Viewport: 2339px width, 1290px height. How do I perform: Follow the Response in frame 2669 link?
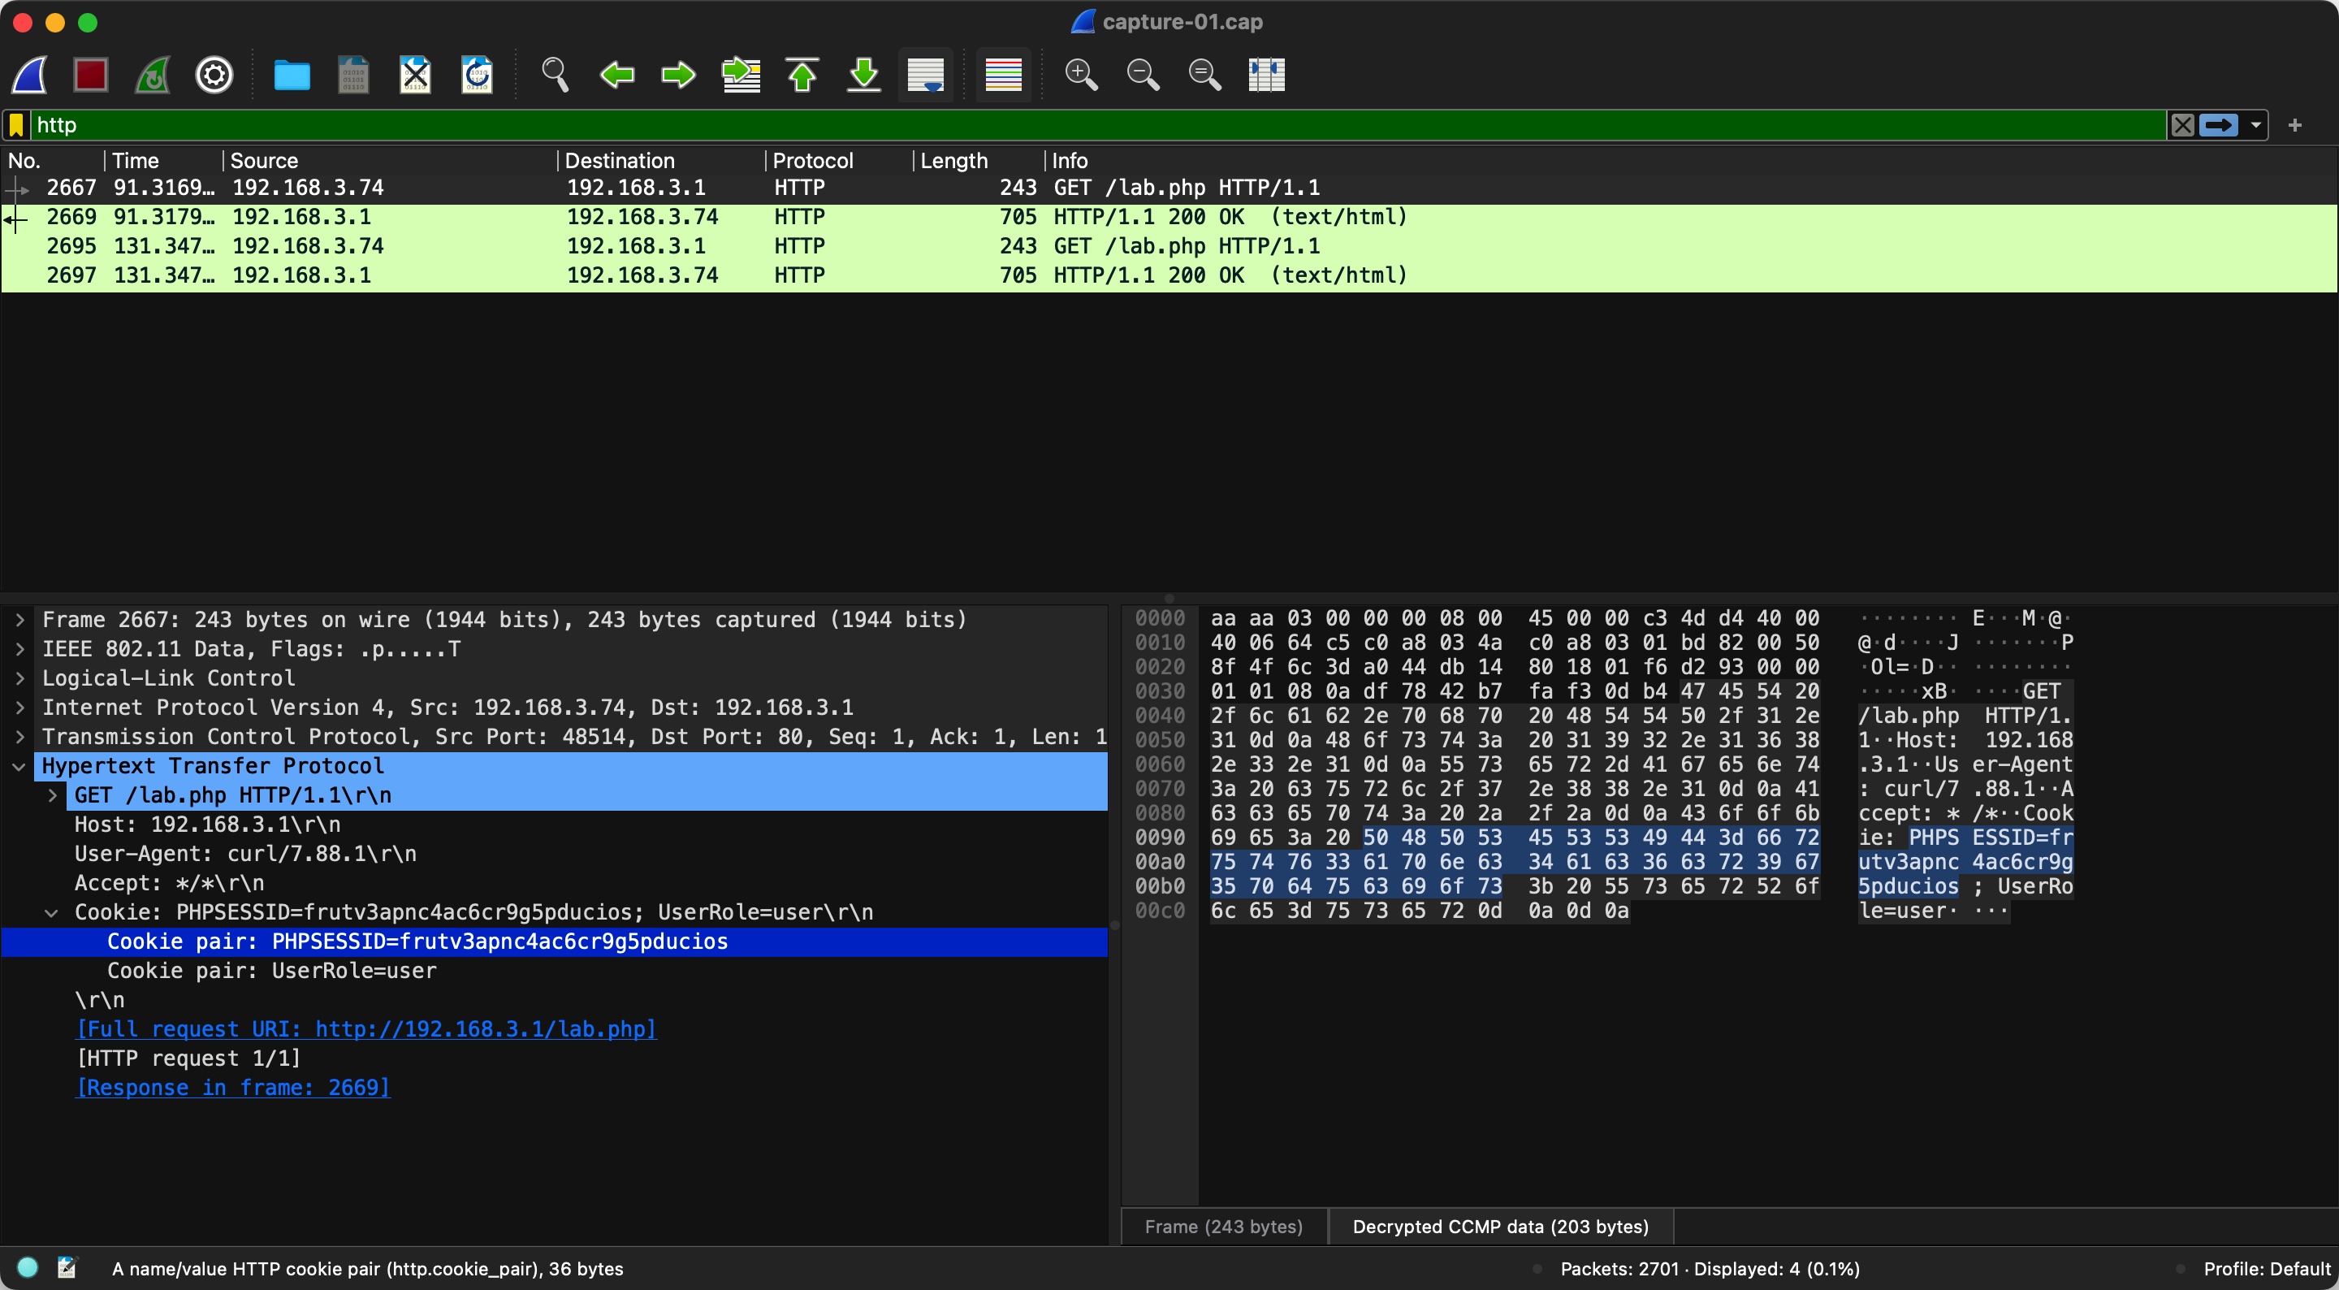pyautogui.click(x=233, y=1088)
